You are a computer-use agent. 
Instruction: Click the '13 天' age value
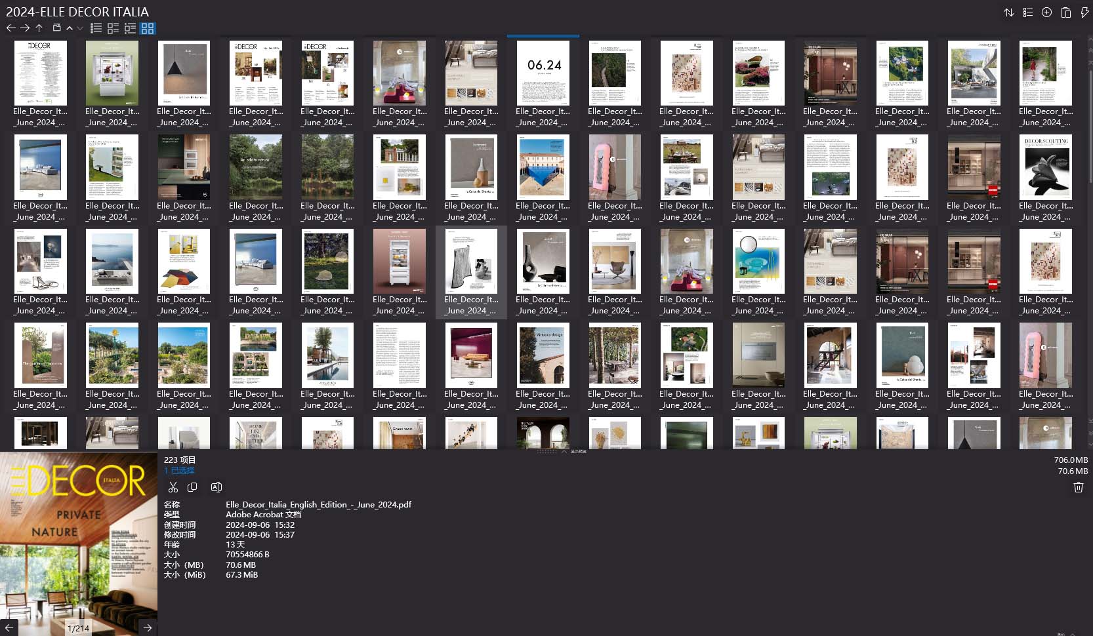[235, 544]
